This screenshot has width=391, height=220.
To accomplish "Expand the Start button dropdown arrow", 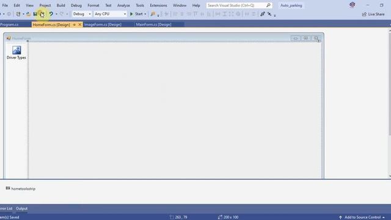I will coord(145,14).
